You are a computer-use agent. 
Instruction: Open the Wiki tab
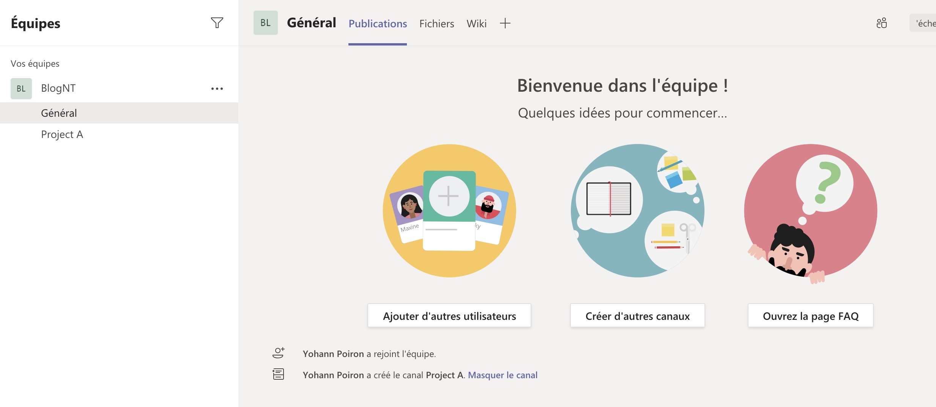point(476,23)
